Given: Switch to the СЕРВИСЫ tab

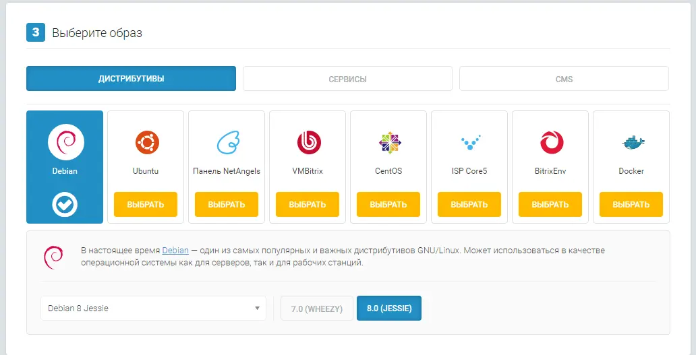Looking at the screenshot, I should click(x=347, y=78).
